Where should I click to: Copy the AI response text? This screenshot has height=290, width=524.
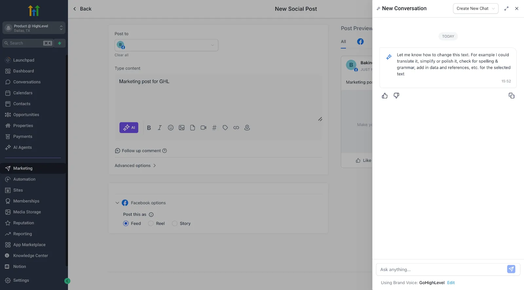(512, 96)
